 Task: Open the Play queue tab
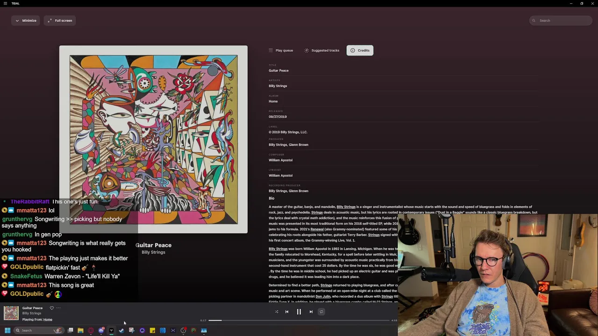point(281,50)
